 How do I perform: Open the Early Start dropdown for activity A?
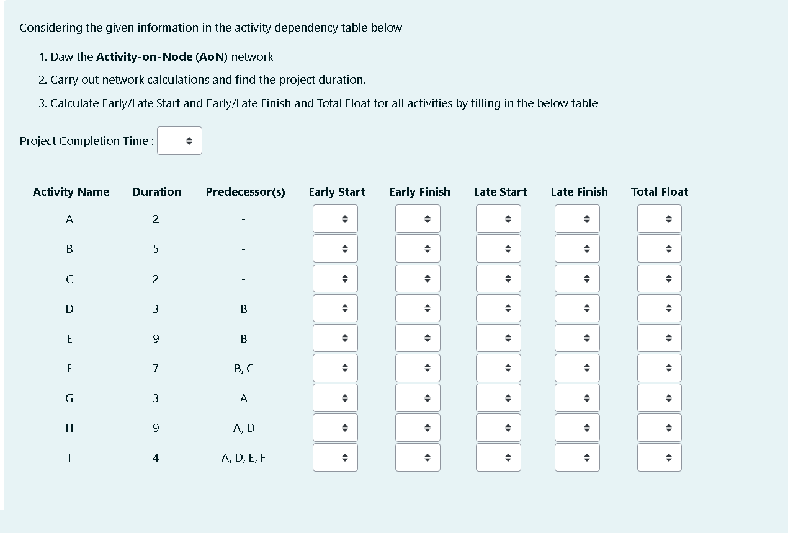coord(335,219)
